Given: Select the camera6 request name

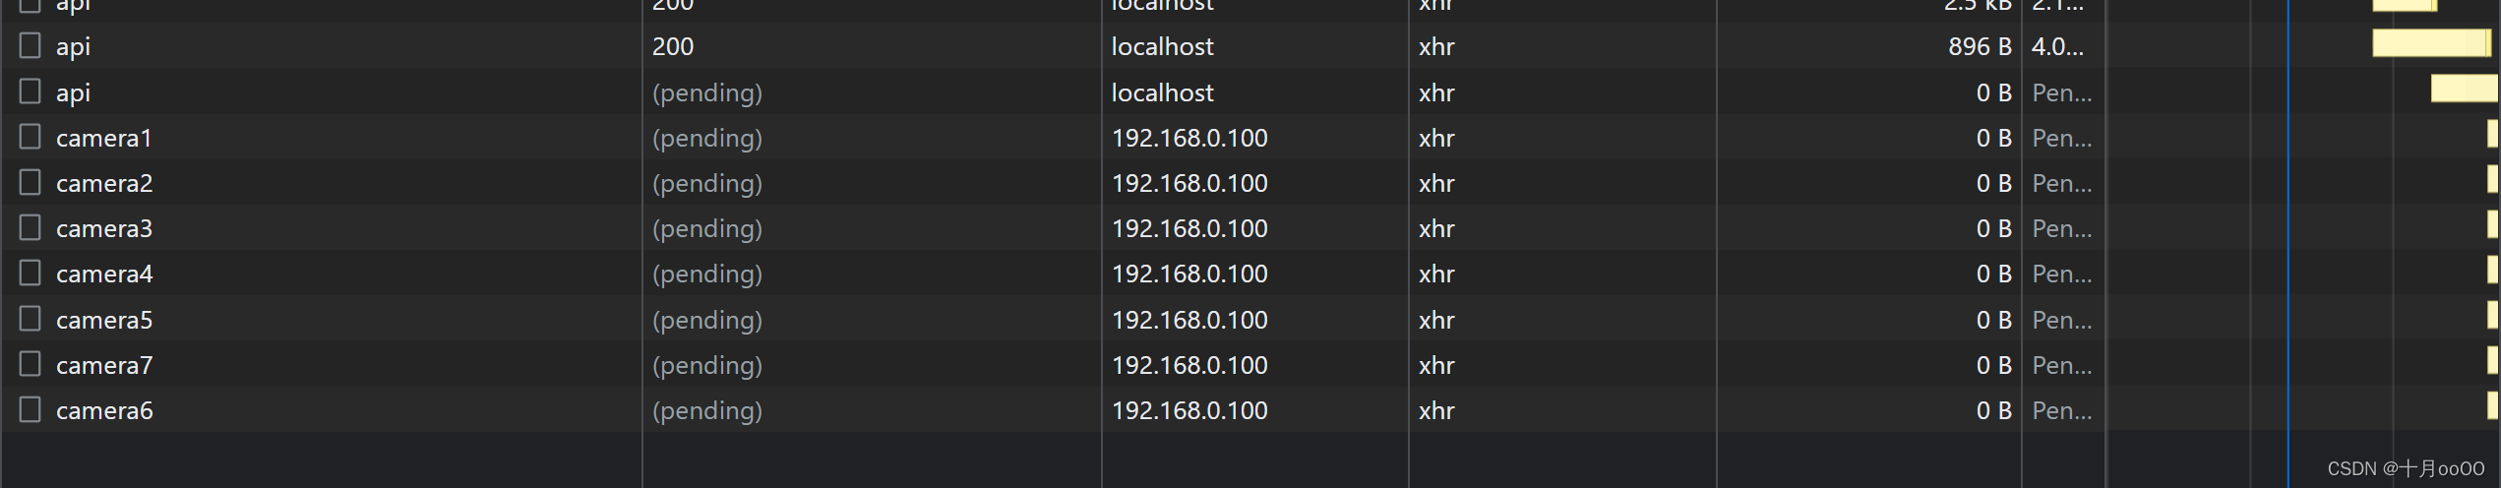Looking at the screenshot, I should (104, 410).
